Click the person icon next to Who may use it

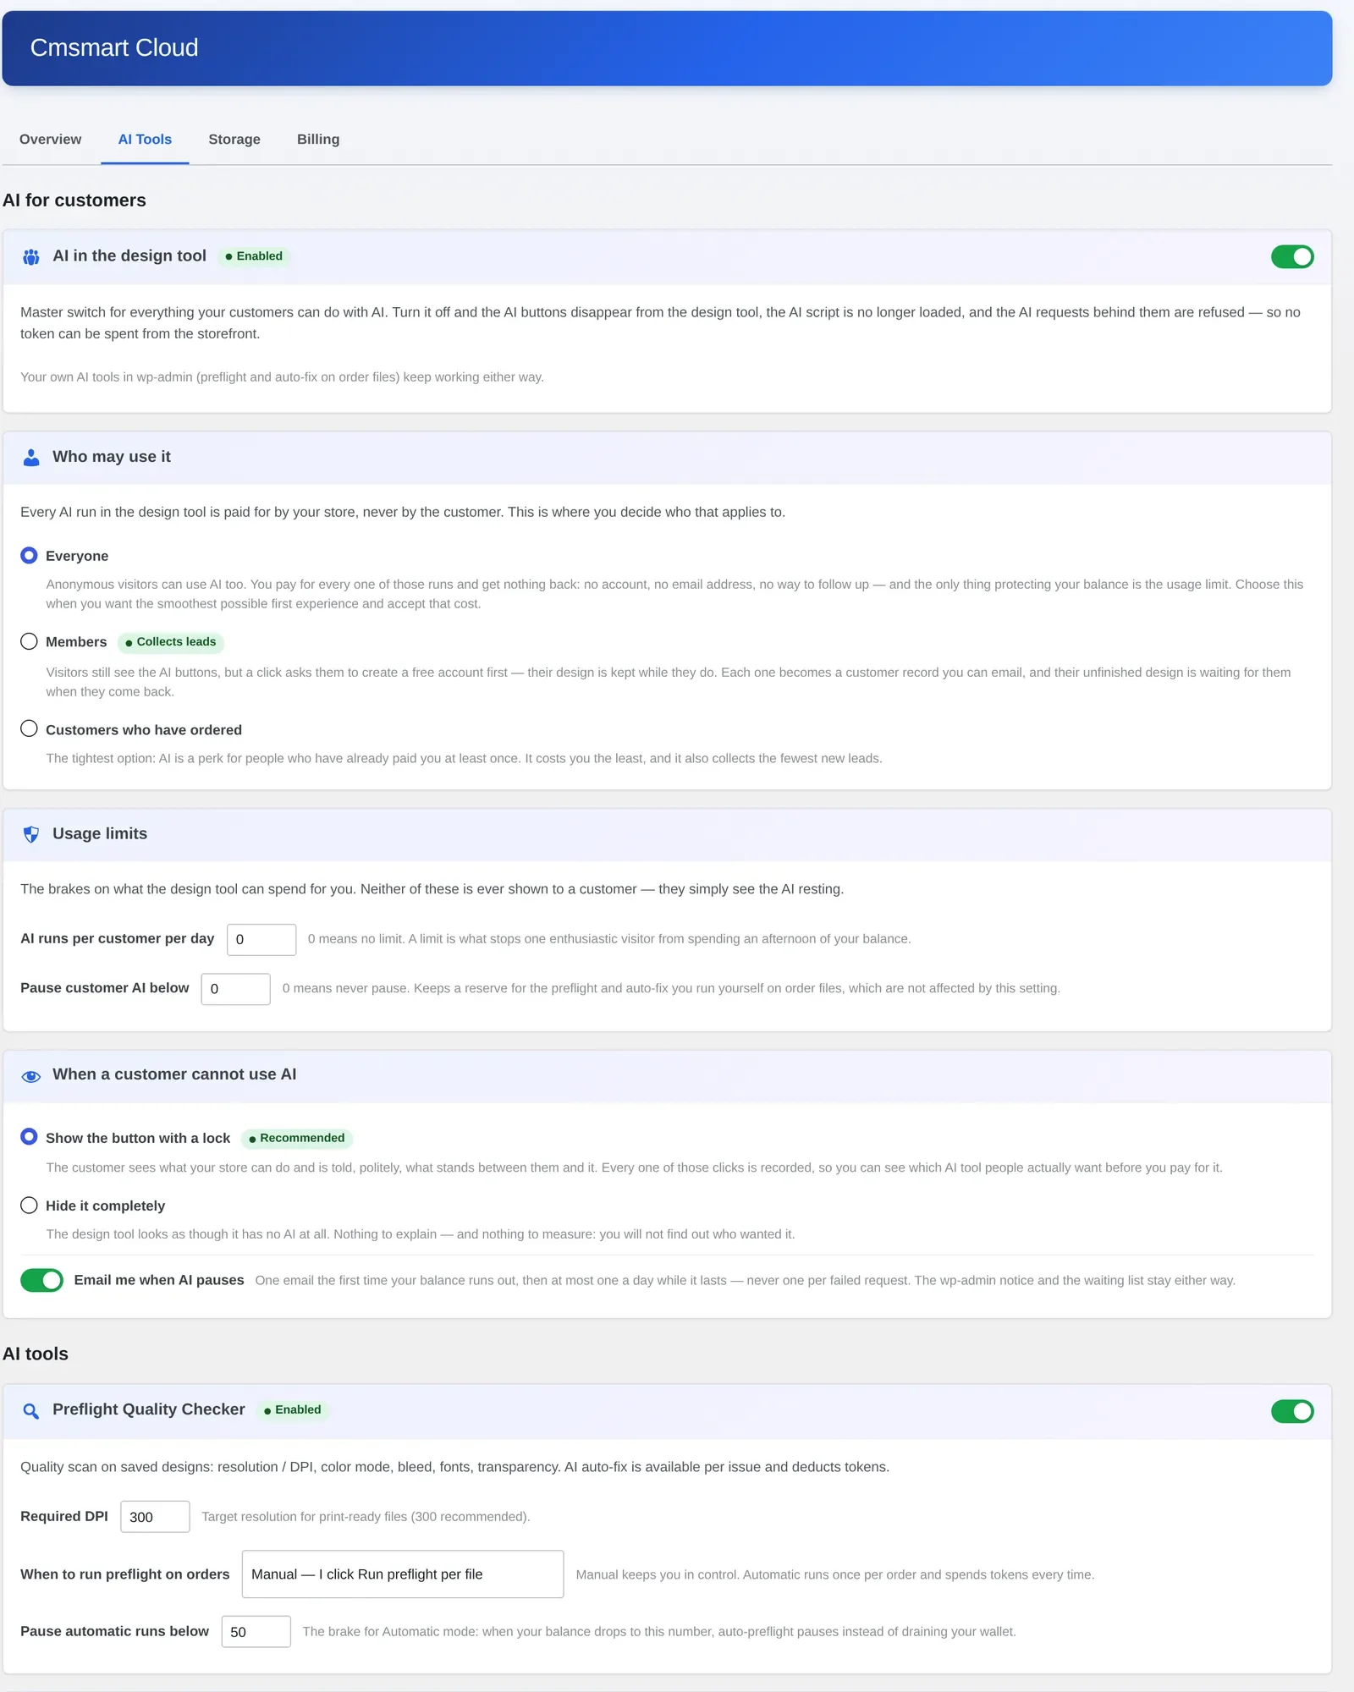click(31, 458)
